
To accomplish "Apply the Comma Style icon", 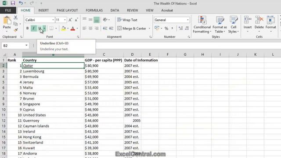I will (x=172, y=28).
